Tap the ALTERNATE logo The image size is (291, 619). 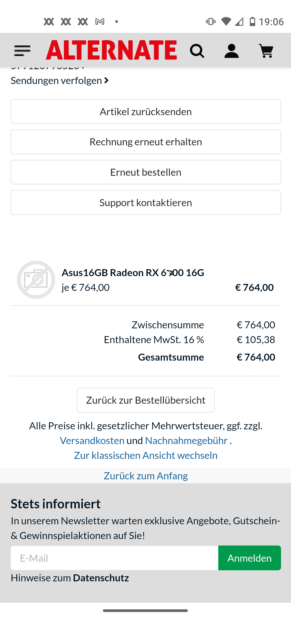pos(111,50)
